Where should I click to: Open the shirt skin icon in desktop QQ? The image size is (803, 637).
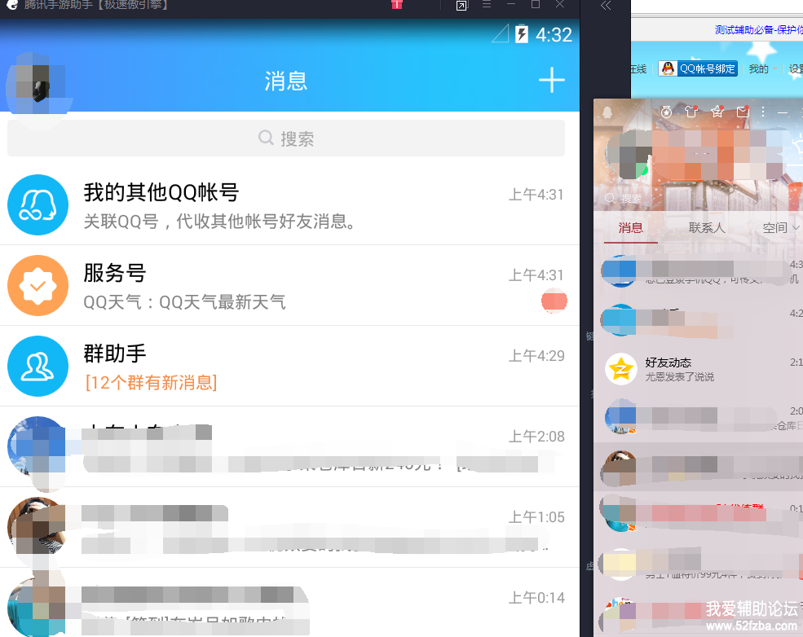691,112
